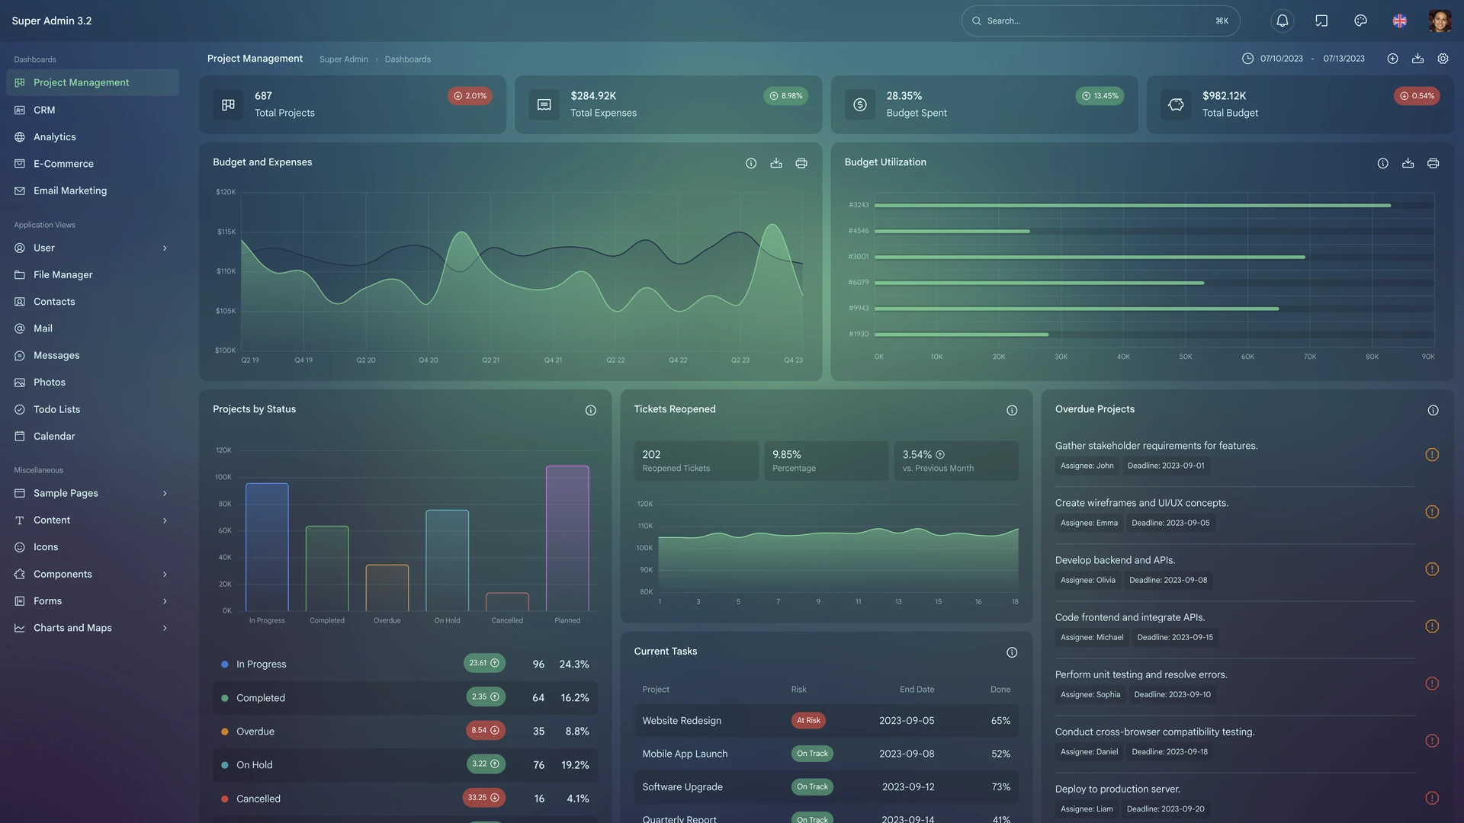This screenshot has height=823, width=1464.
Task: Expand the Content submenu
Action: (x=165, y=520)
